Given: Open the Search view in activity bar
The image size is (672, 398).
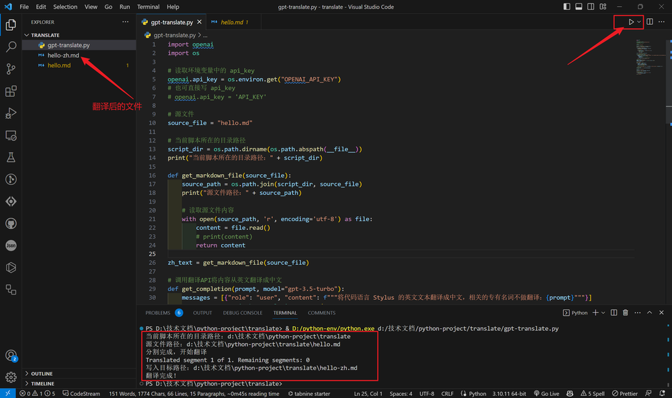Looking at the screenshot, I should pos(11,47).
